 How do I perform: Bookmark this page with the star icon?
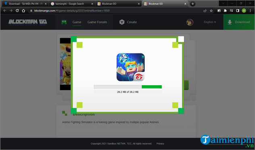[x=211, y=11]
